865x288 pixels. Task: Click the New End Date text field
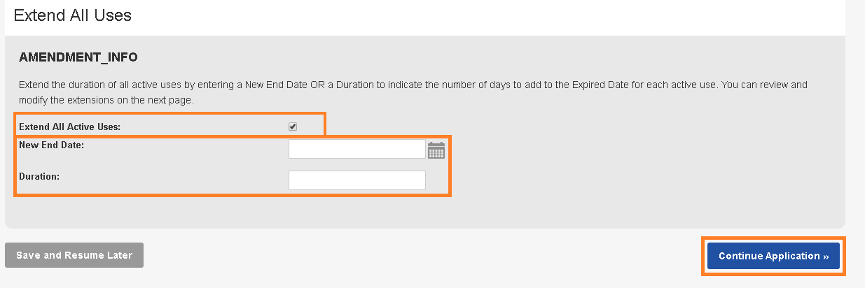(x=357, y=150)
